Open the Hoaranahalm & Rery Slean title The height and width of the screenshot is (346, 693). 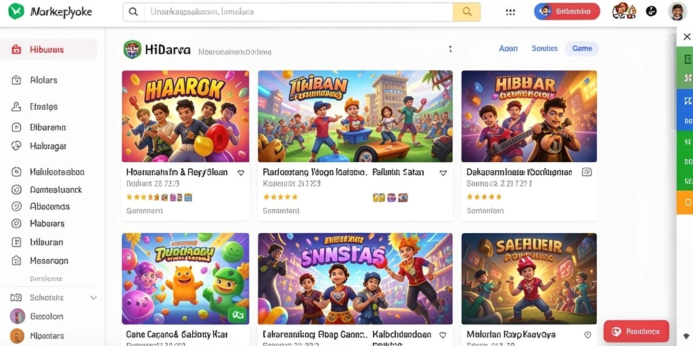(x=177, y=172)
